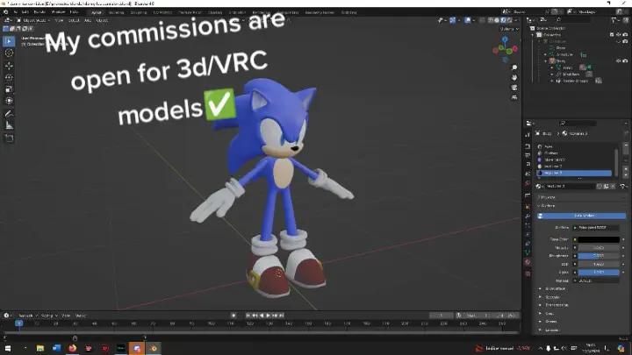Open the Render menu
632x355 pixels.
39,12
